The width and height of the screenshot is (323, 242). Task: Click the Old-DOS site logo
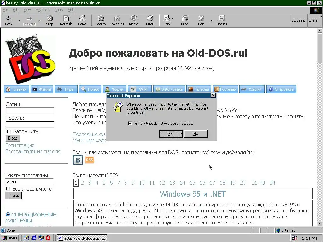point(30,59)
